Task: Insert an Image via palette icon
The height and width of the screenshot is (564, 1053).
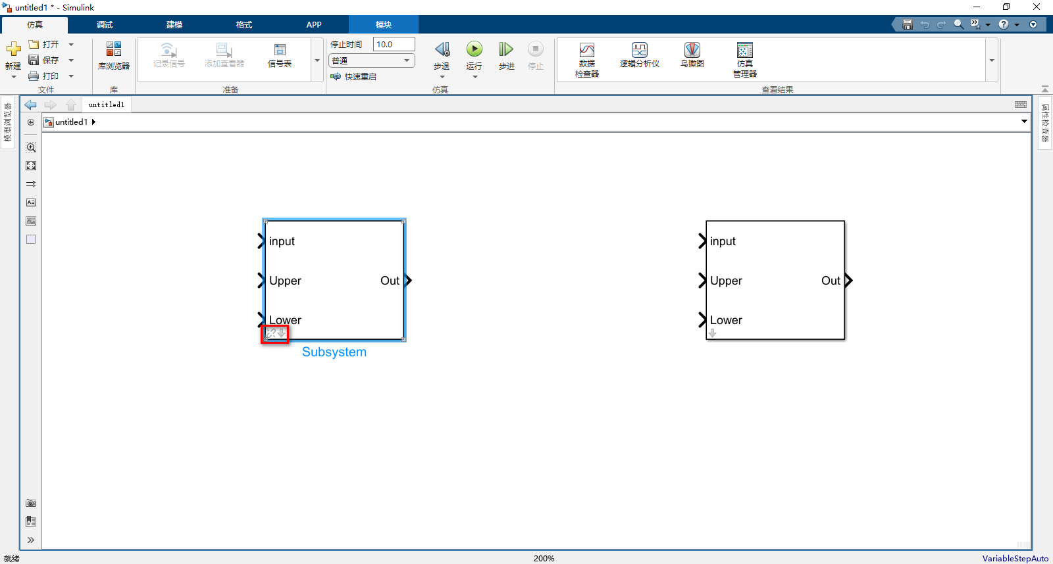Action: pos(31,221)
